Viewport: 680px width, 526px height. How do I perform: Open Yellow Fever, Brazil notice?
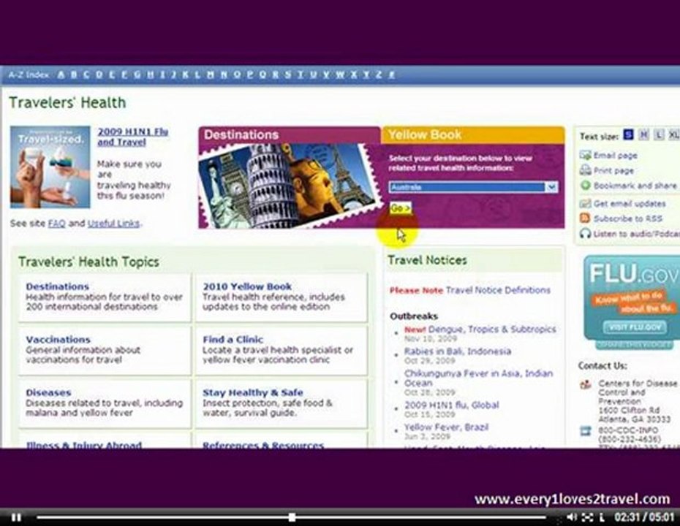pos(446,427)
